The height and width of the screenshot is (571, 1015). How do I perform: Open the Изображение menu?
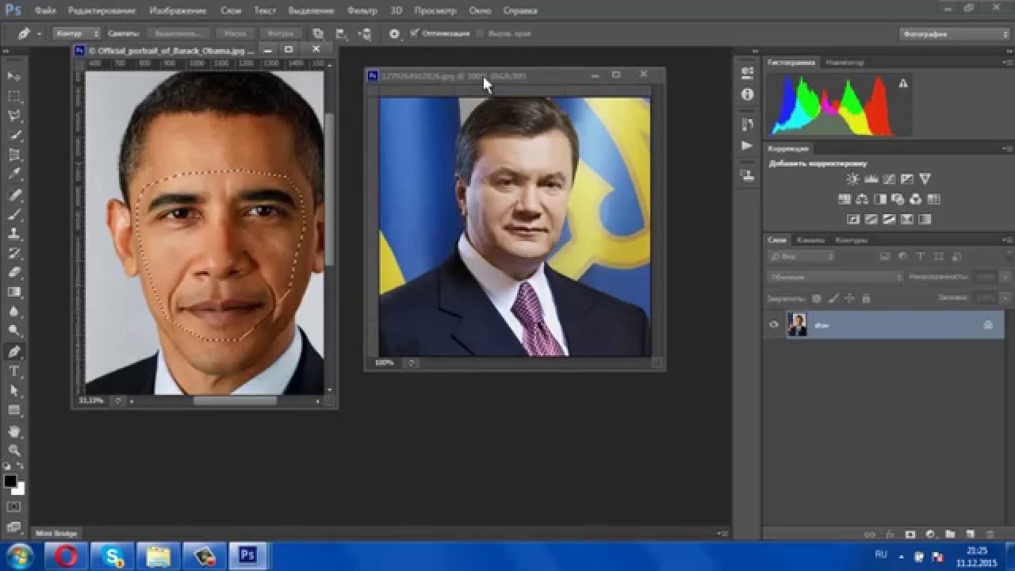[x=178, y=11]
